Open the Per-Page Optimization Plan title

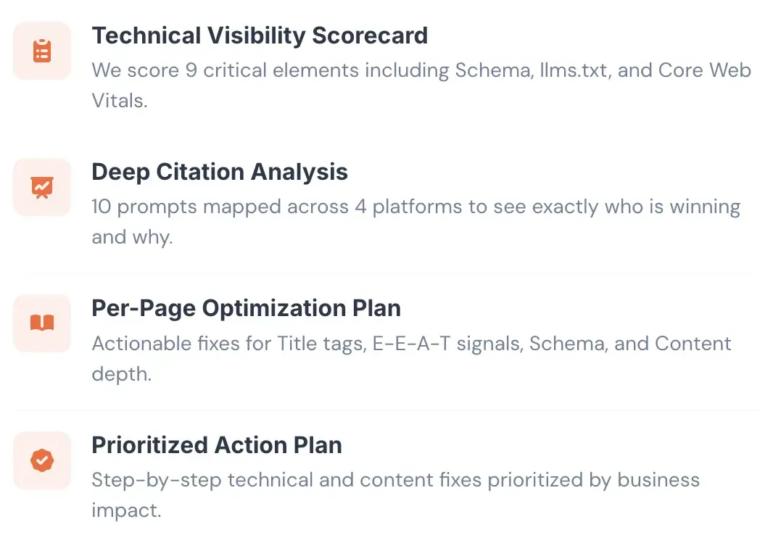coord(246,308)
